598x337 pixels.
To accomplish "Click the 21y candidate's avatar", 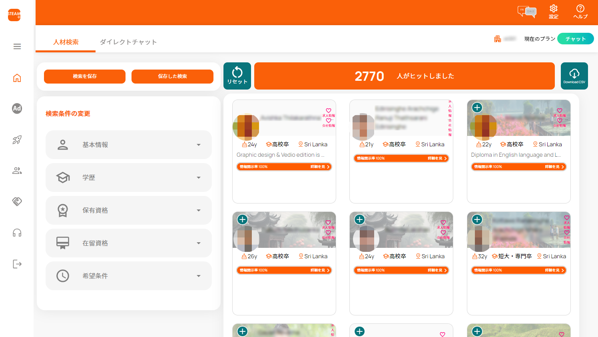I will (362, 127).
